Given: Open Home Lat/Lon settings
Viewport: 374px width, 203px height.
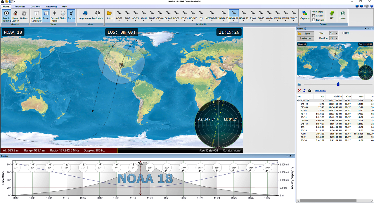Looking at the screenshot, I should (15, 16).
